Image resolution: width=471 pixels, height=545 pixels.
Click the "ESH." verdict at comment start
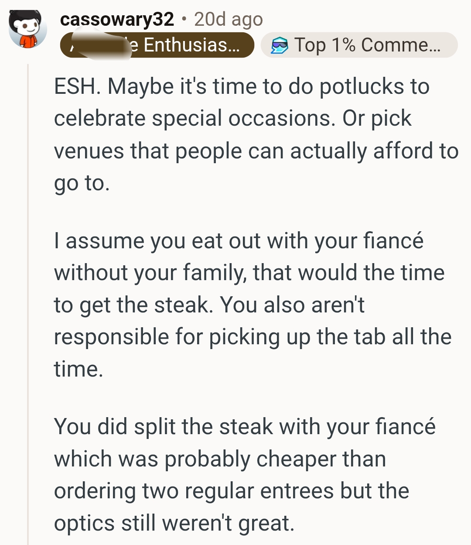(x=77, y=86)
